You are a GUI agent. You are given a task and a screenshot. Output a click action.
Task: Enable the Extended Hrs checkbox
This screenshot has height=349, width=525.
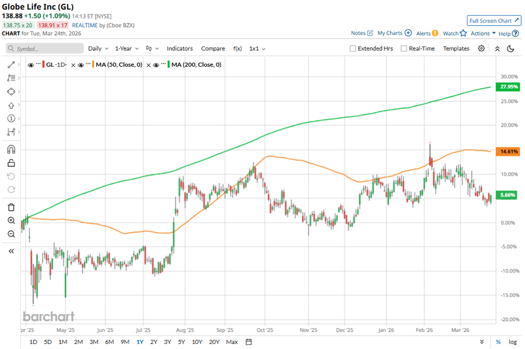click(x=353, y=49)
